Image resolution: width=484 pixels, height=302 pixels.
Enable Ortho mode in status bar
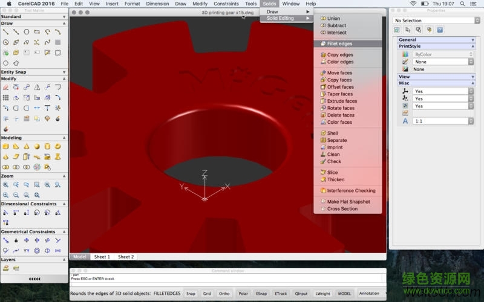224,294
